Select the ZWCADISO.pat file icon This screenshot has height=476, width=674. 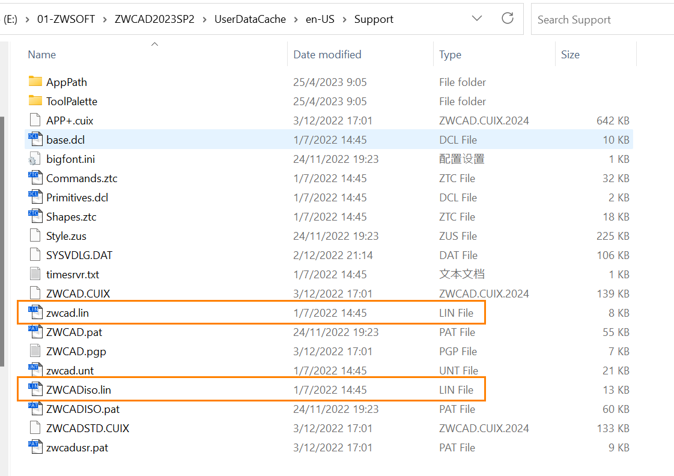pyautogui.click(x=35, y=409)
